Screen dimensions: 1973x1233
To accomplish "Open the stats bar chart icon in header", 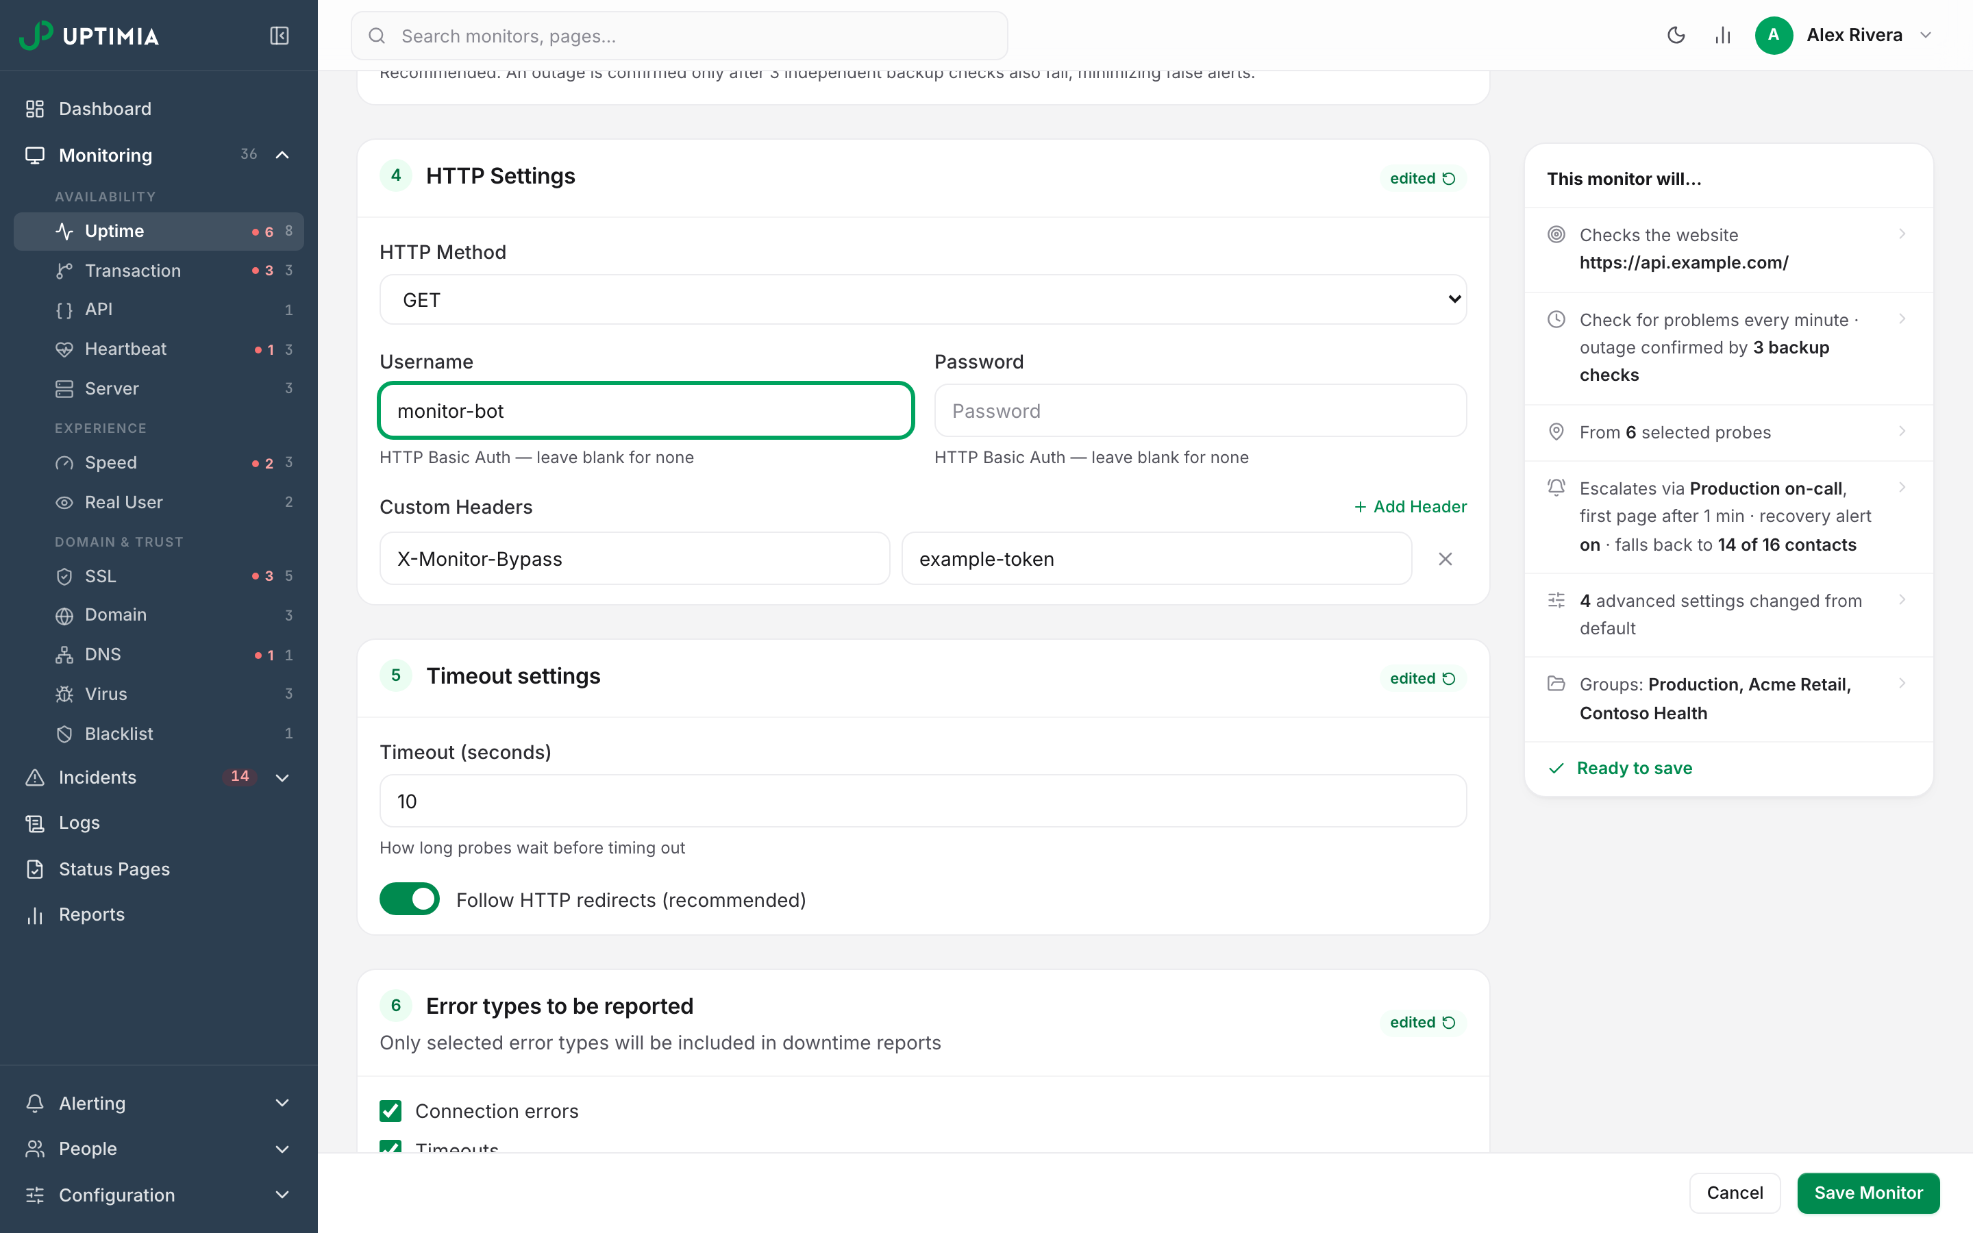I will pyautogui.click(x=1722, y=35).
